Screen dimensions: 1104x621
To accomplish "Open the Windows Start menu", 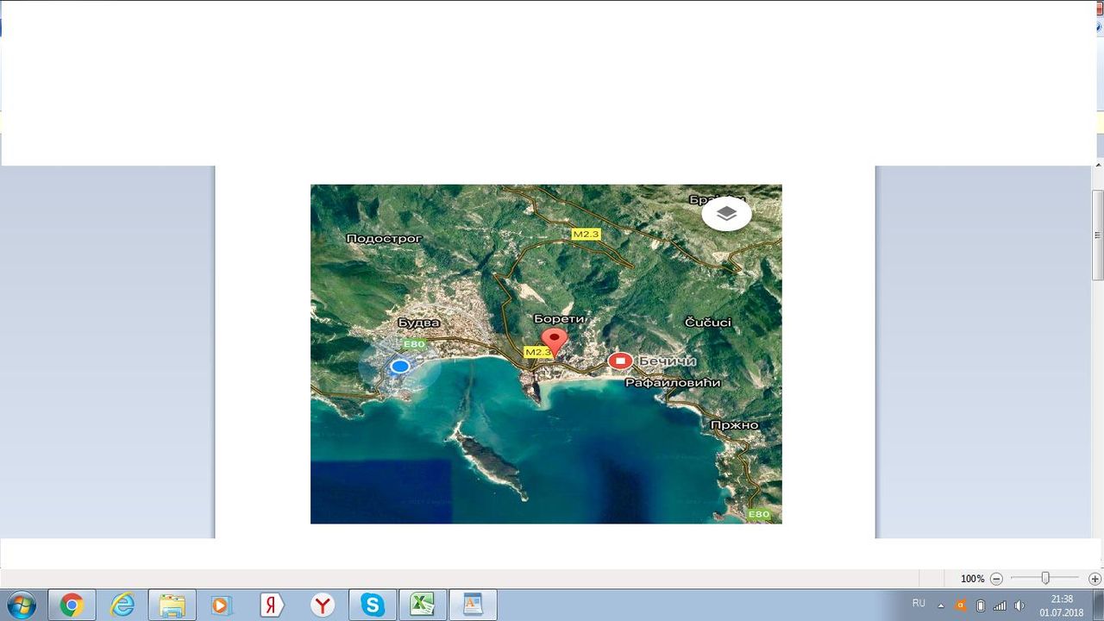I will point(21,605).
